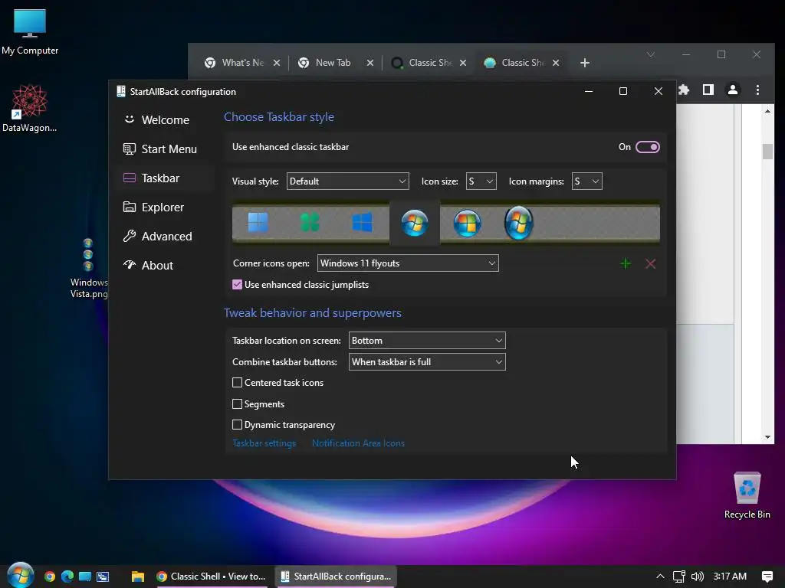Open Taskbar location on screen dropdown
This screenshot has height=588, width=785.
pyautogui.click(x=427, y=341)
